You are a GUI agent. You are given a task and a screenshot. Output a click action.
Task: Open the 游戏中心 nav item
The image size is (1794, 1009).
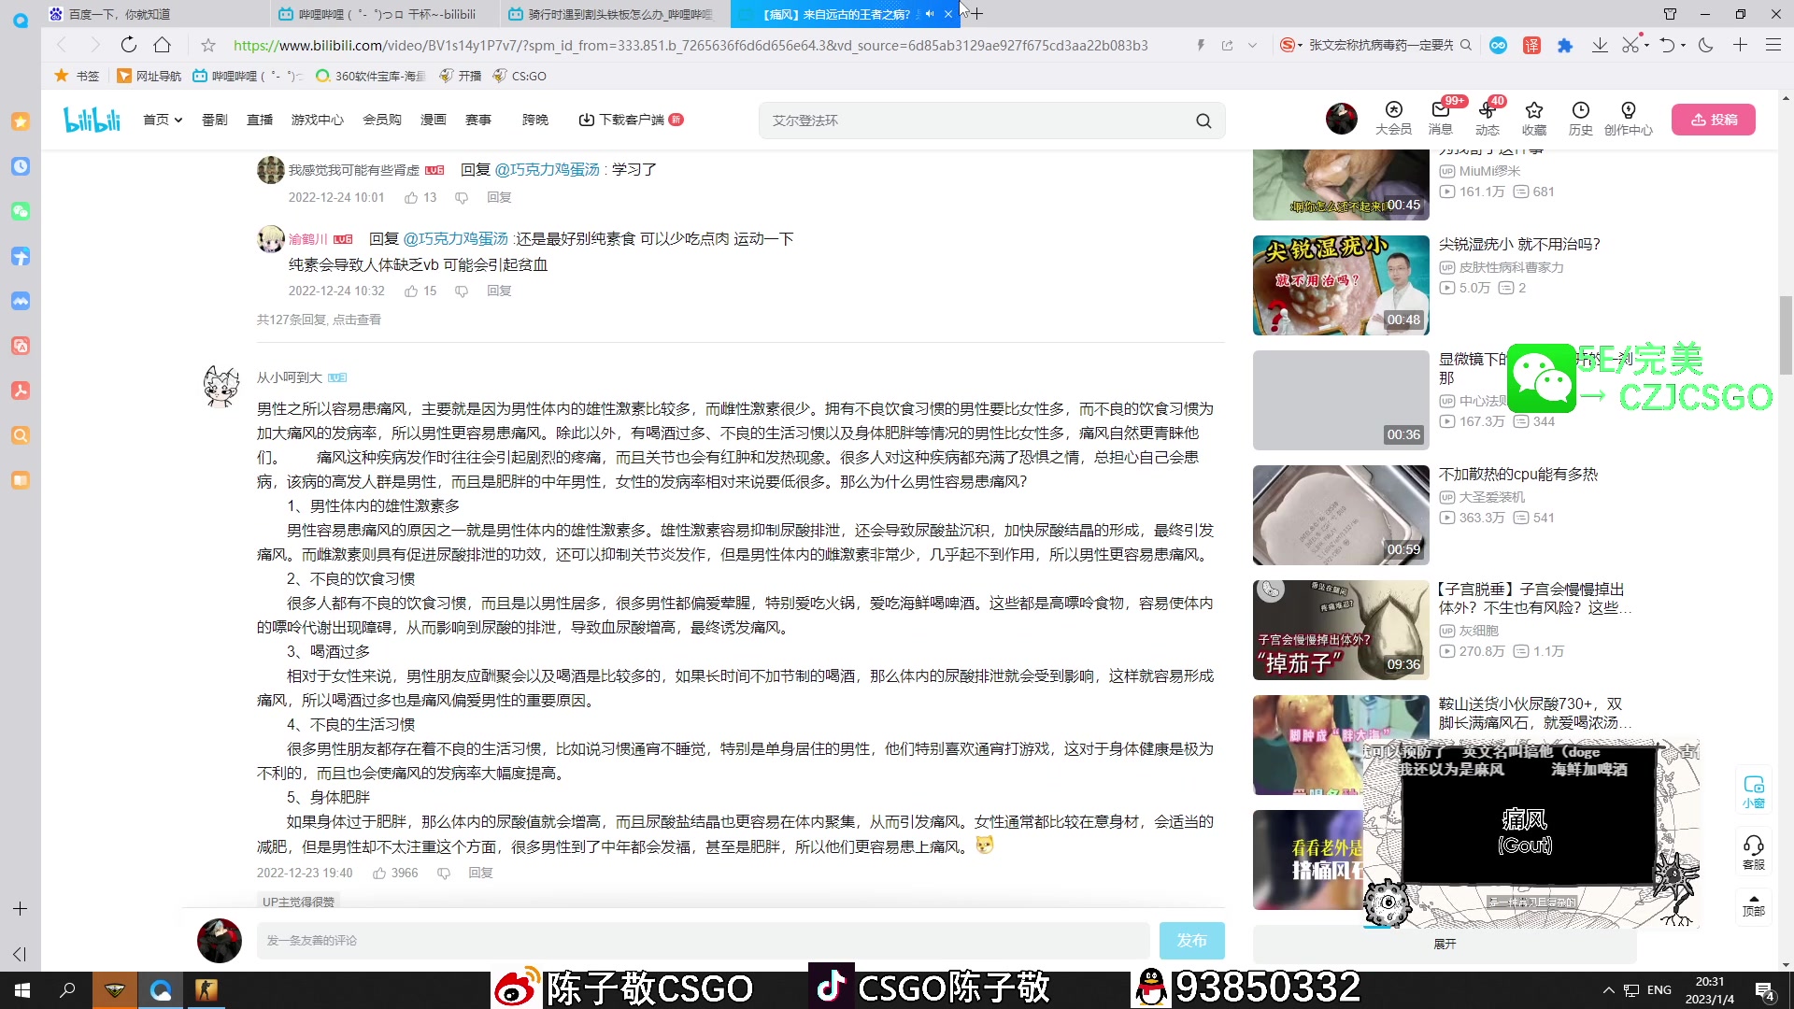pyautogui.click(x=318, y=120)
